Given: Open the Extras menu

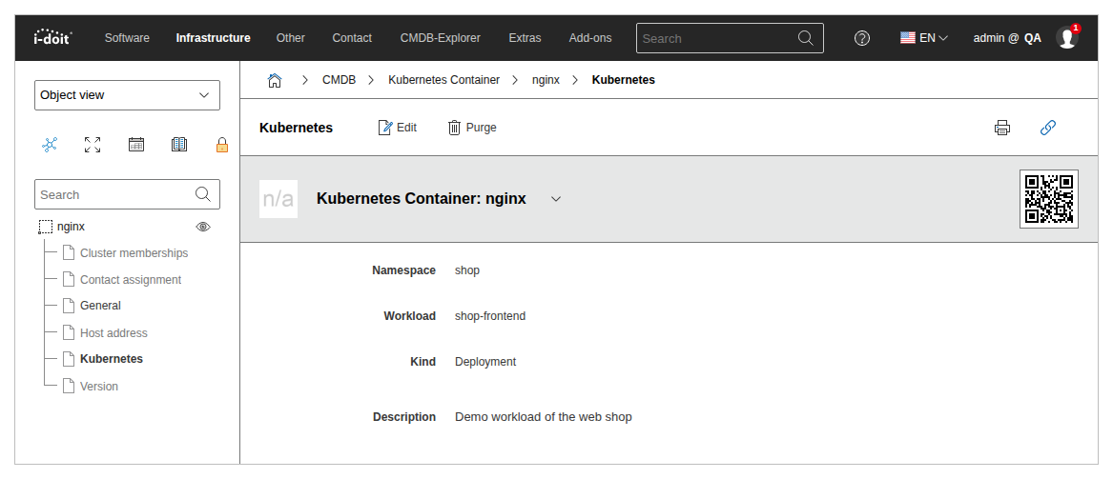Looking at the screenshot, I should click(525, 38).
